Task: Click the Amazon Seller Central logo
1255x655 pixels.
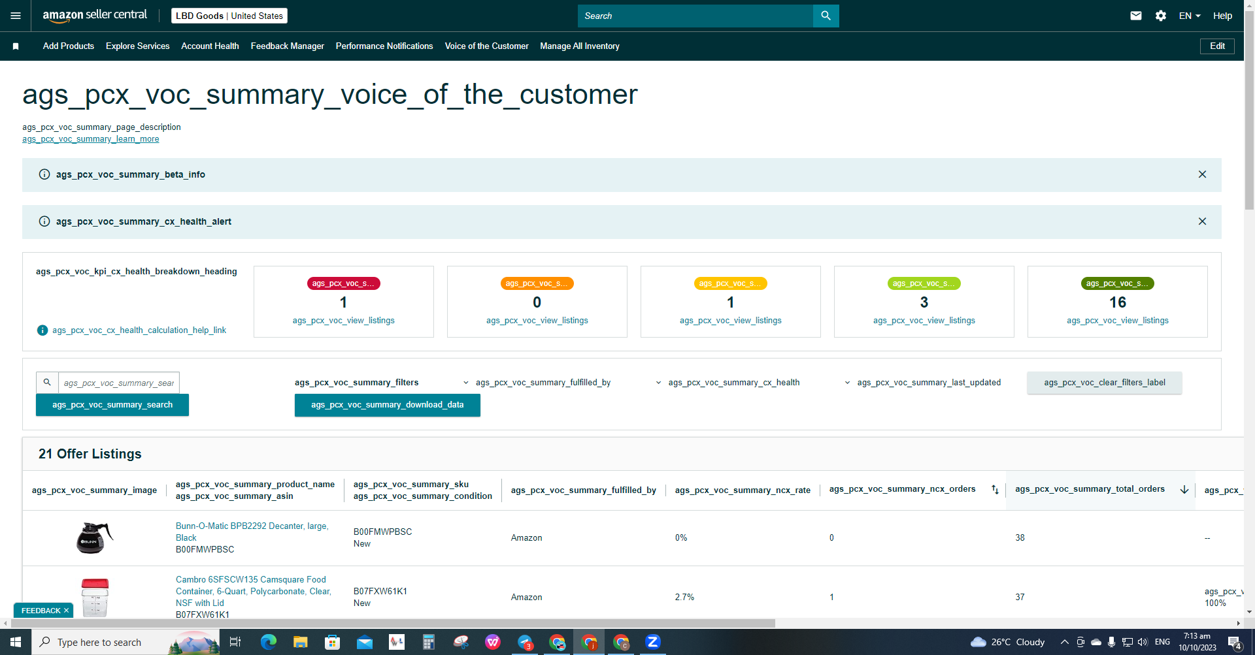Action: tap(95, 16)
